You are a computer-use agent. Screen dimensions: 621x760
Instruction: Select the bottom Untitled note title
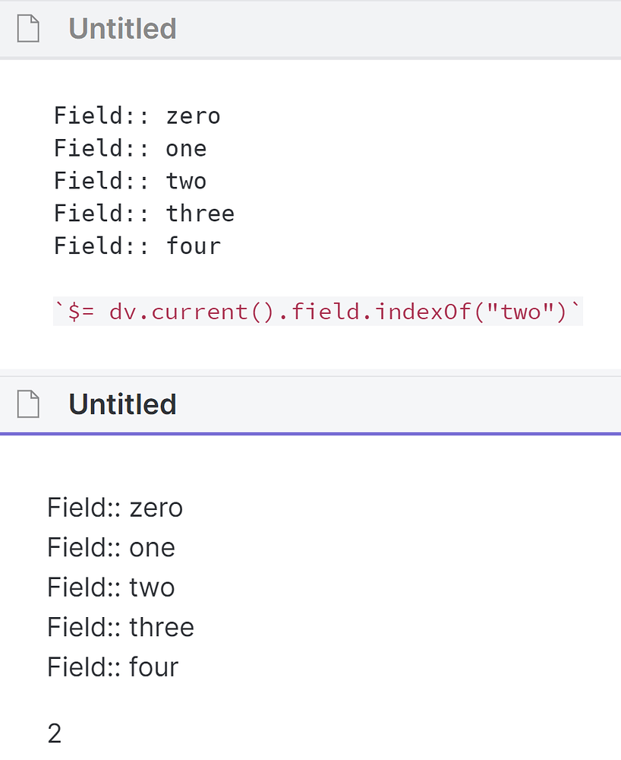[121, 404]
